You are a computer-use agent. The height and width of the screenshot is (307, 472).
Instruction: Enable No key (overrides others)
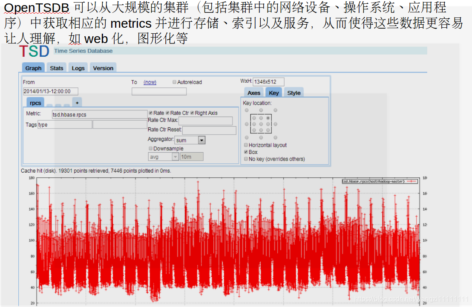[x=246, y=159]
